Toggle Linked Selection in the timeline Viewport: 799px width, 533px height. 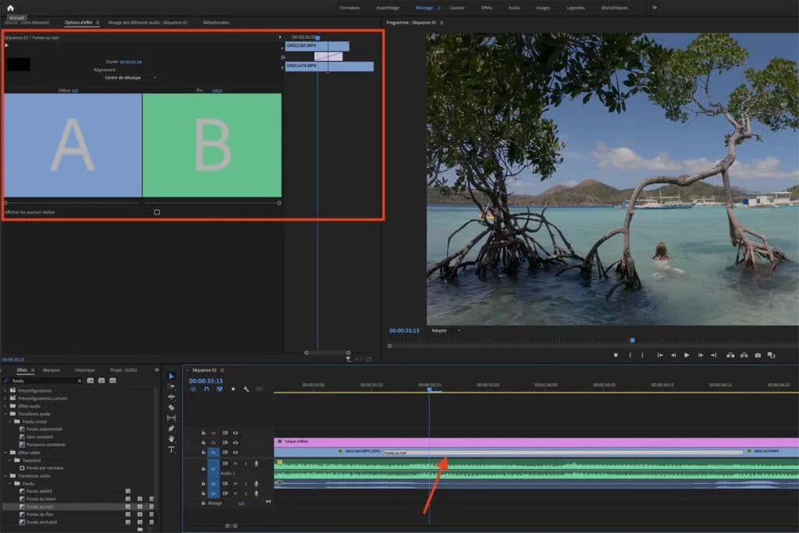219,389
